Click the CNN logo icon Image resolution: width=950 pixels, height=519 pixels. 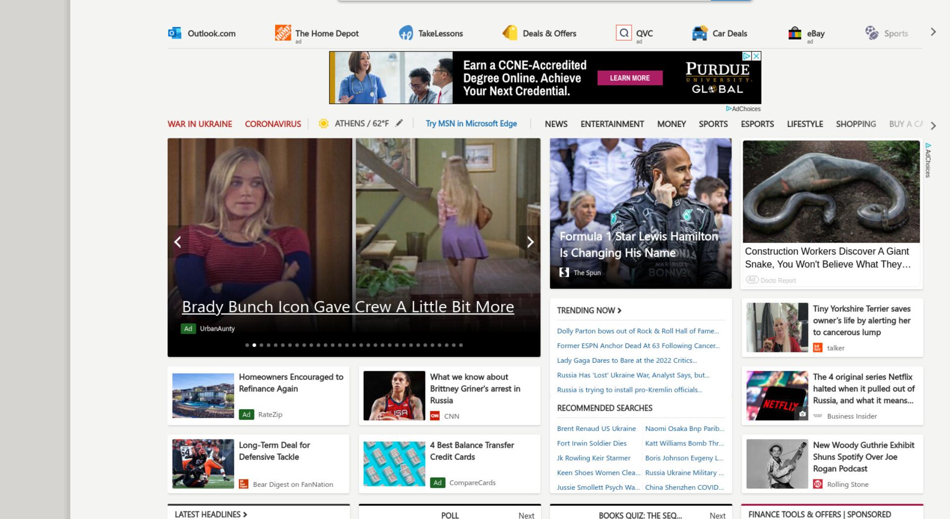(x=435, y=416)
